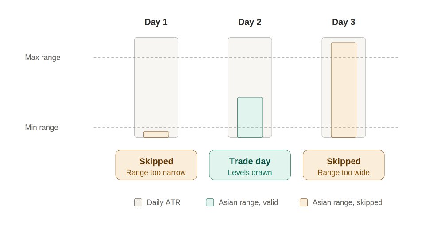Click the Daily ATR legend swatch
Screen dimensions: 425x225
click(138, 202)
